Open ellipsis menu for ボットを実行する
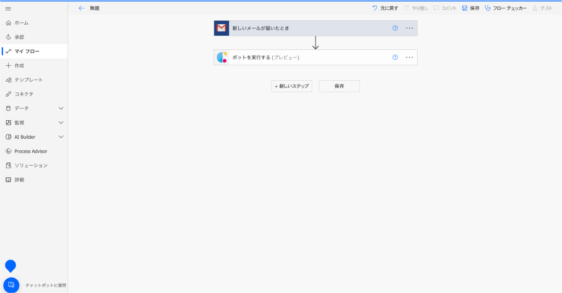The width and height of the screenshot is (562, 293). pos(409,57)
